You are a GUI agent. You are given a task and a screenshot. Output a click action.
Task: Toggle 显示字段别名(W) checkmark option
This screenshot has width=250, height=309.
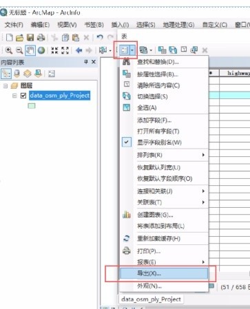[x=164, y=142]
